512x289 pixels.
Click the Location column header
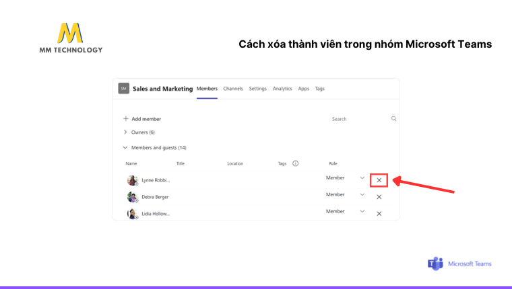click(235, 163)
